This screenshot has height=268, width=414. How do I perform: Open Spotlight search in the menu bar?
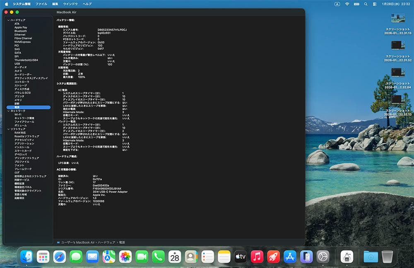click(x=366, y=4)
